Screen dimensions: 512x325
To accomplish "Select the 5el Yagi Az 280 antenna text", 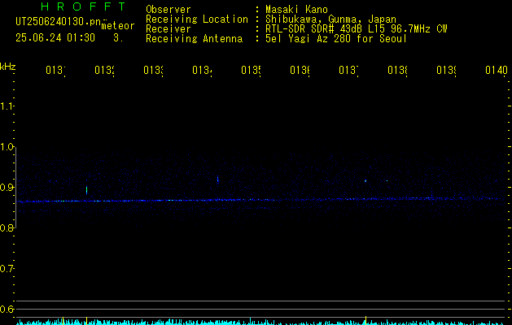I will (x=336, y=39).
